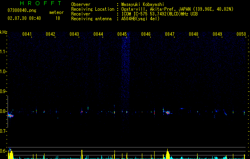Click the 0.9 kHz axis label
This screenshot has width=250, height=159.
pyautogui.click(x=3, y=91)
